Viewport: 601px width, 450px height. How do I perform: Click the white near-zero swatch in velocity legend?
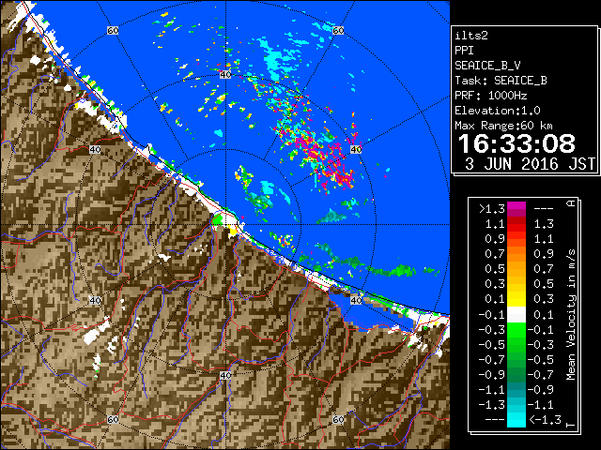point(516,315)
